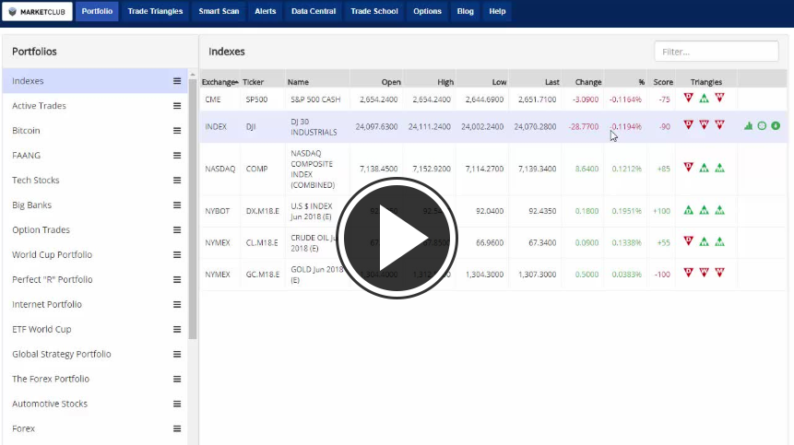Sort table by the Change column
This screenshot has height=445, width=794.
pyautogui.click(x=588, y=82)
